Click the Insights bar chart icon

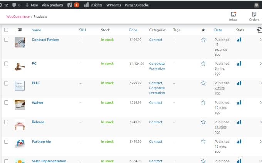pyautogui.click(x=86, y=5)
